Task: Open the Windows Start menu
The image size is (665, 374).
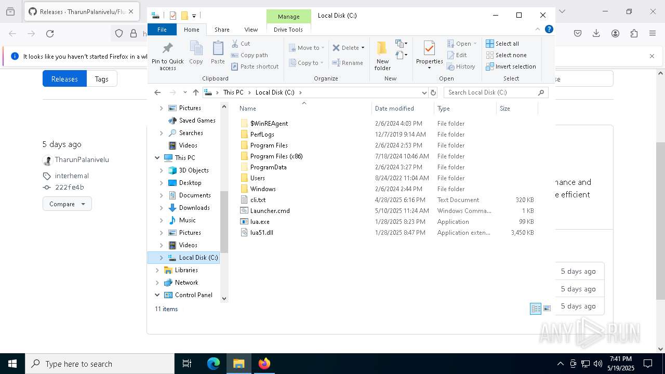Action: pyautogui.click(x=12, y=364)
